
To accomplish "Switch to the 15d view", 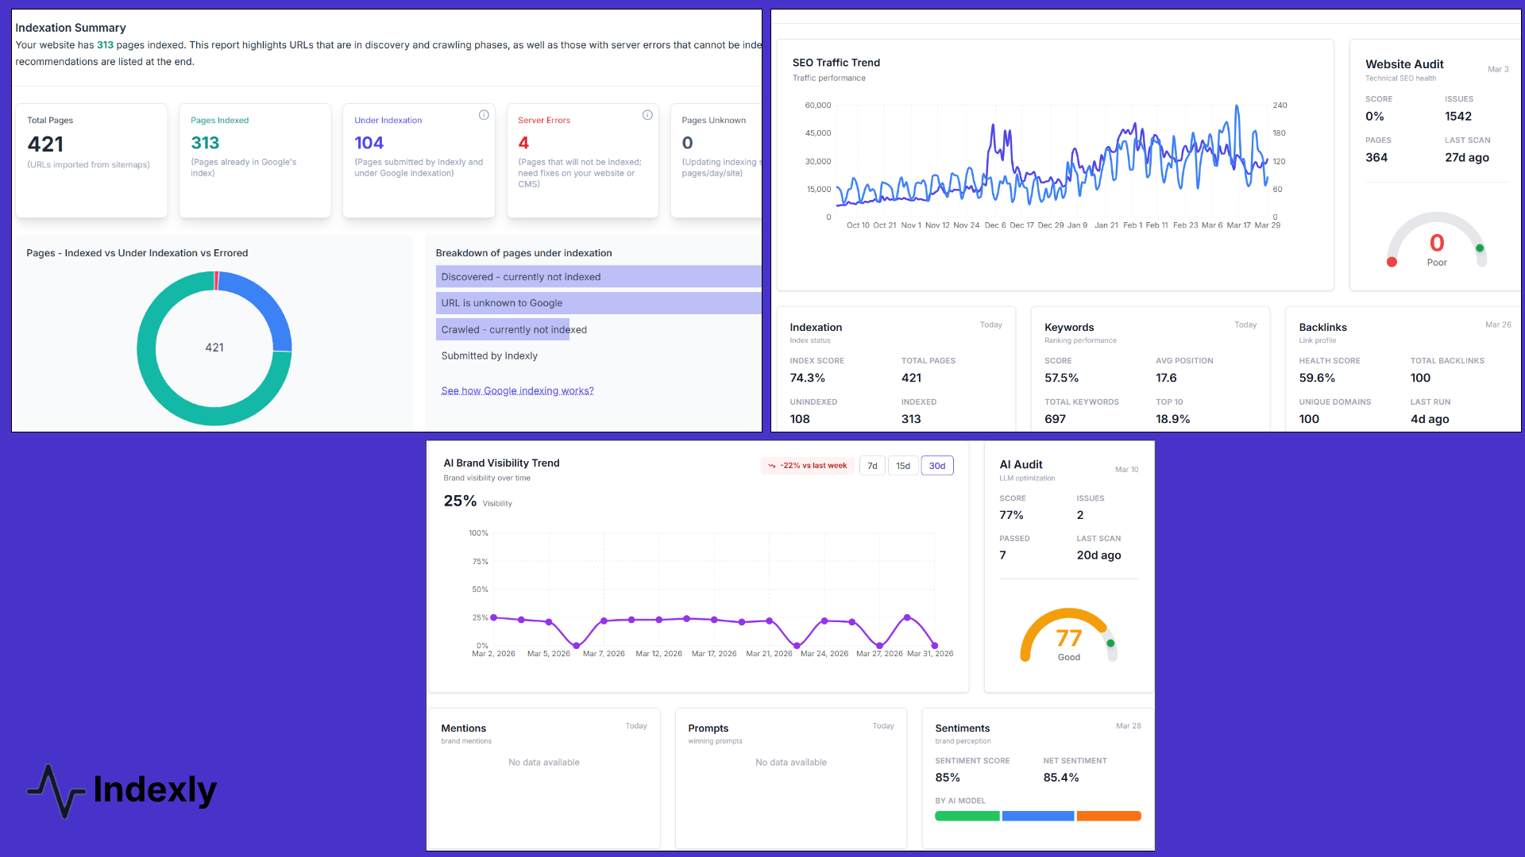I will (903, 466).
